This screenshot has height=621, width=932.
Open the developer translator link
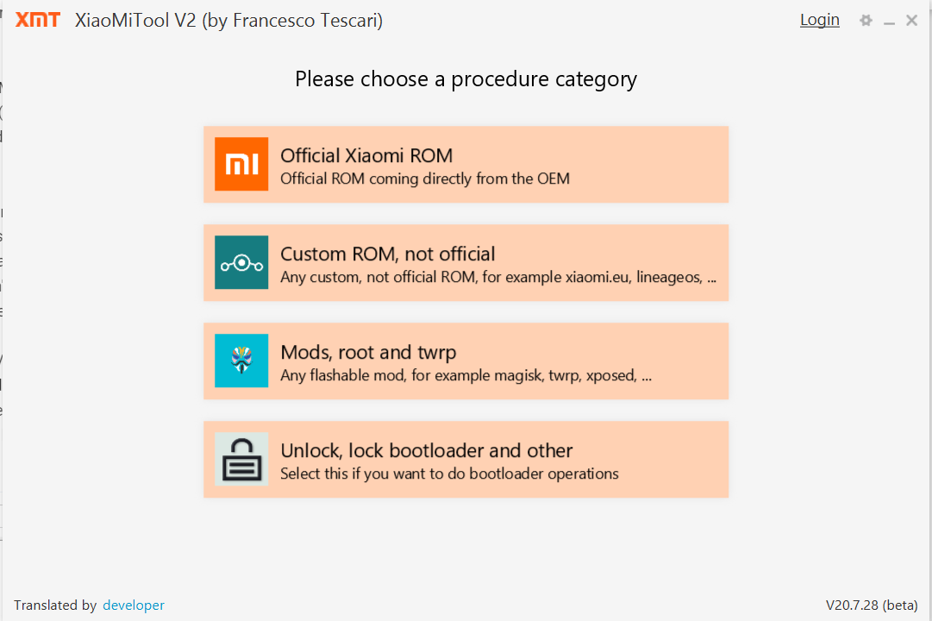(134, 605)
